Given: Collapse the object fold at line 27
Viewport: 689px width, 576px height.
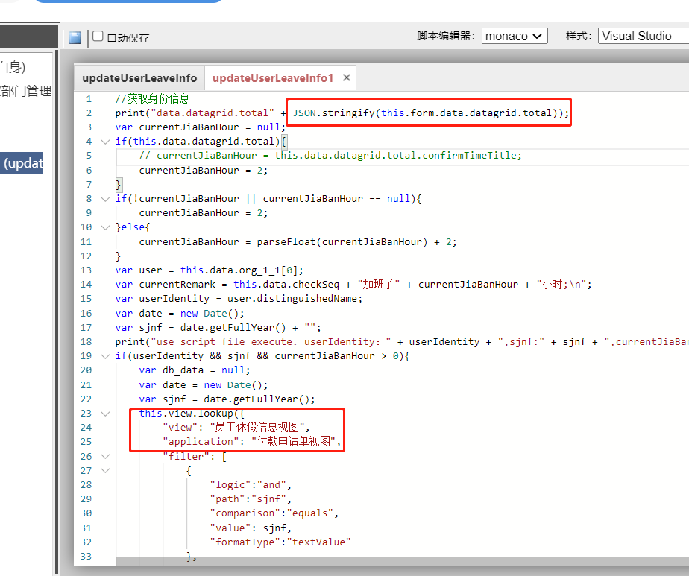Looking at the screenshot, I should (105, 471).
